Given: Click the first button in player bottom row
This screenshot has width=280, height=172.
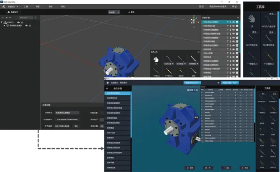Looking at the screenshot, I should (190, 168).
